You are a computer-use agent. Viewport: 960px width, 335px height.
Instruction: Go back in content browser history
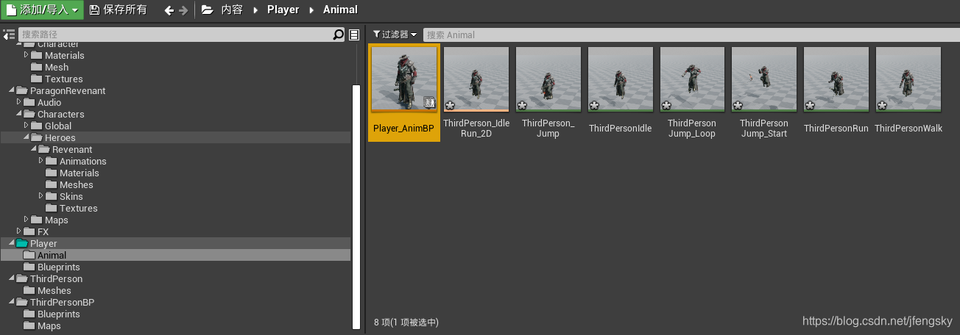(x=169, y=10)
